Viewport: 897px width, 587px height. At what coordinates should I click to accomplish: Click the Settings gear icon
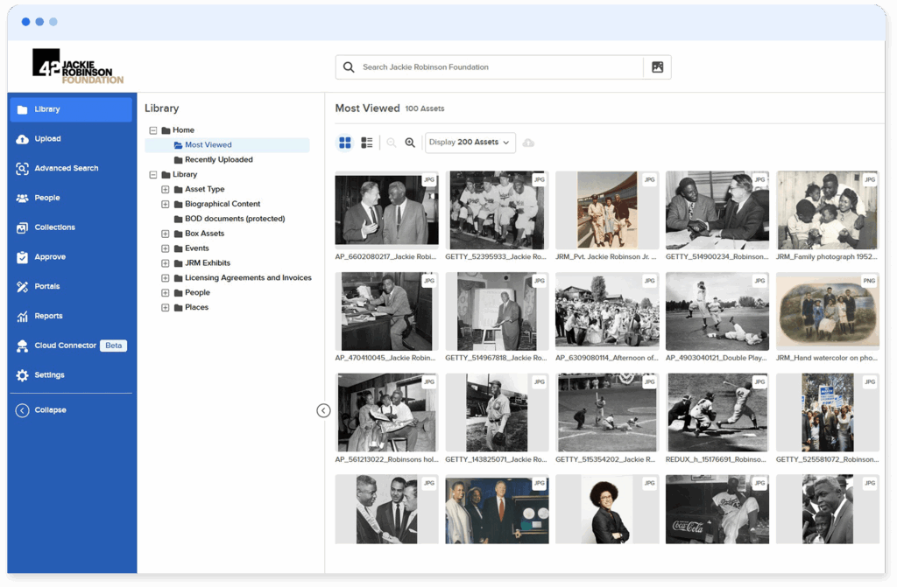coord(22,375)
